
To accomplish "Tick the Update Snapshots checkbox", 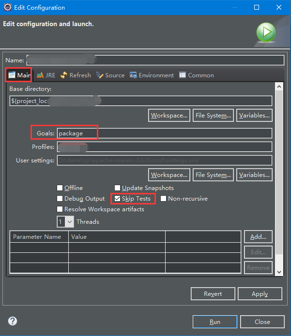I will pyautogui.click(x=117, y=188).
